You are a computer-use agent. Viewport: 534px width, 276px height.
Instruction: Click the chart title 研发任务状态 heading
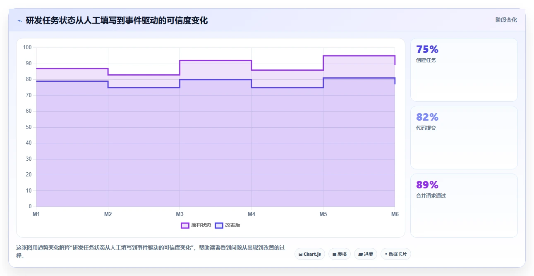click(117, 20)
